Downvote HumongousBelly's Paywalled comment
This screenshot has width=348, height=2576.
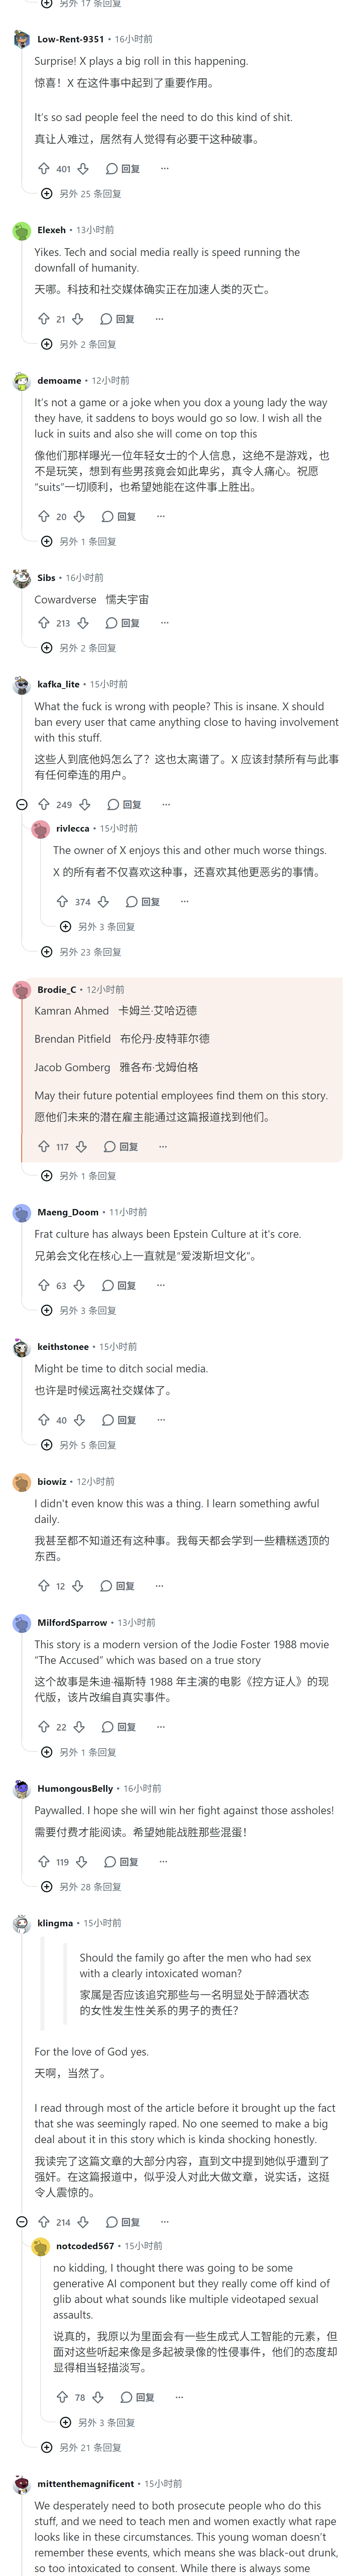click(x=82, y=1862)
